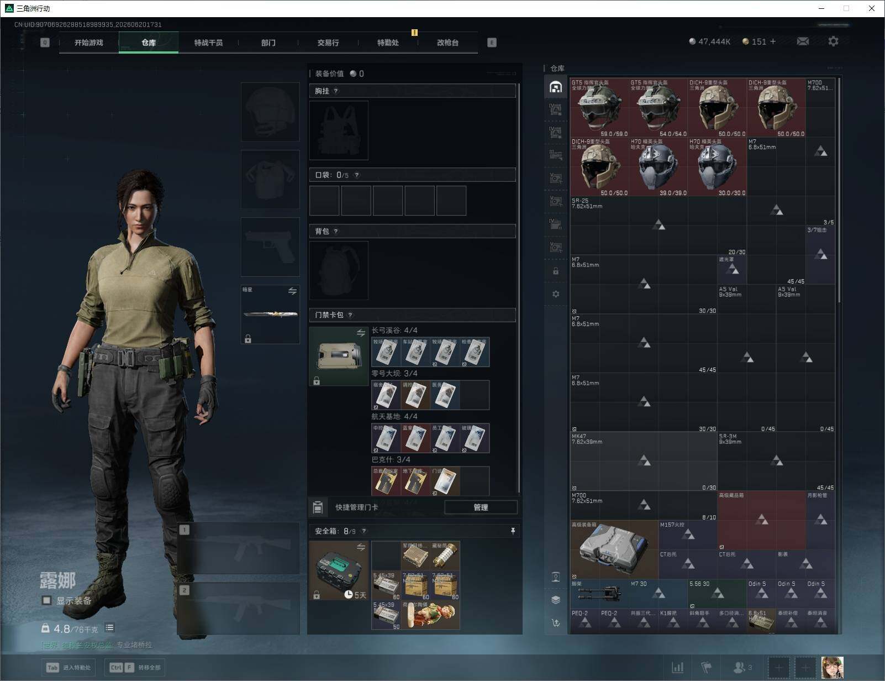Image resolution: width=885 pixels, height=681 pixels.
Task: Click the empty body armor slot
Action: point(270,179)
